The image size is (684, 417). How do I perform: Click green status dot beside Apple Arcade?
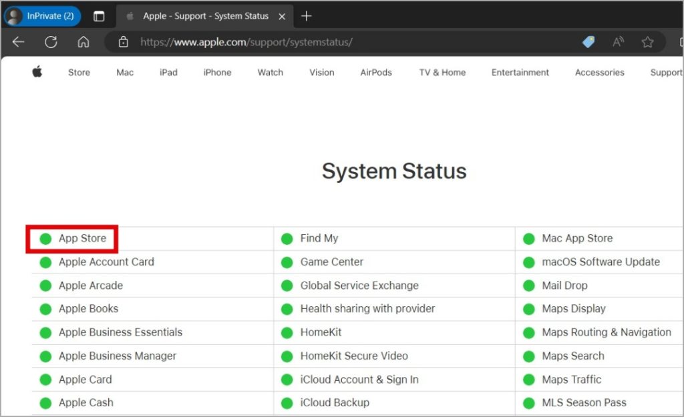(x=45, y=286)
